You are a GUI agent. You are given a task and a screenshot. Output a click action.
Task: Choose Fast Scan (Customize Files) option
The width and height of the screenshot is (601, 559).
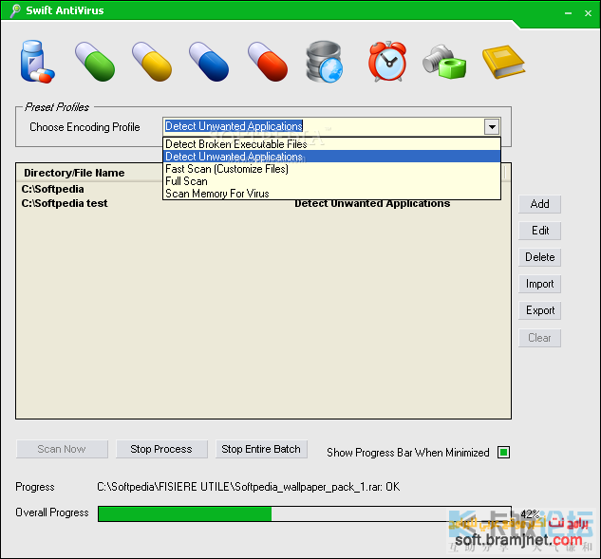coord(331,169)
